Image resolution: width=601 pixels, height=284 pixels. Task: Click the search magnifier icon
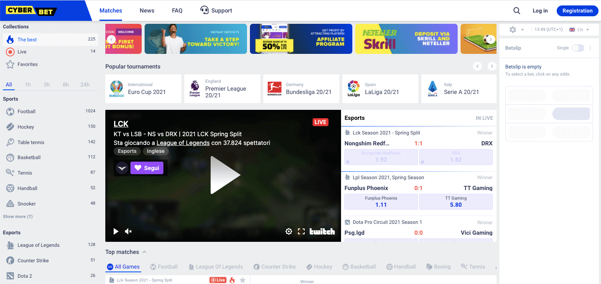(517, 10)
